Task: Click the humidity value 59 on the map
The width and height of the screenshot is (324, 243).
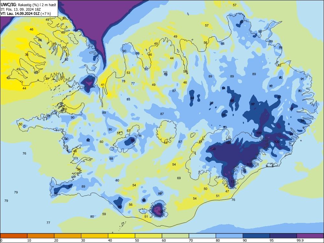Action: [104, 214]
